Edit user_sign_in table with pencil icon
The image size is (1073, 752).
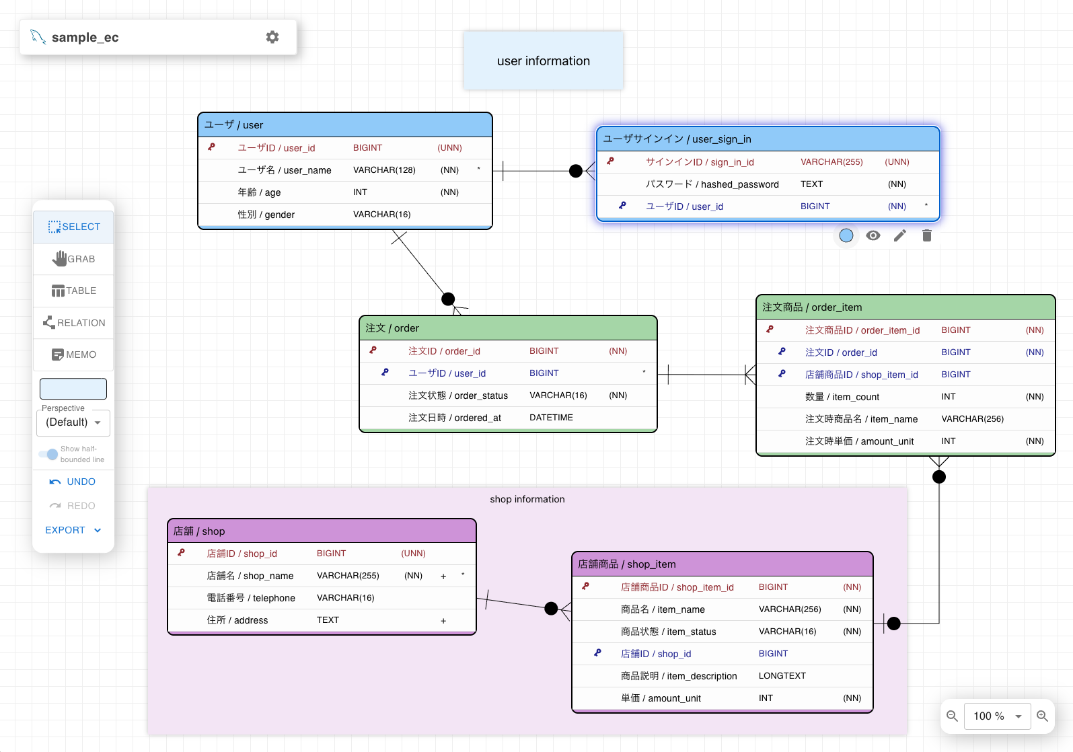[900, 235]
